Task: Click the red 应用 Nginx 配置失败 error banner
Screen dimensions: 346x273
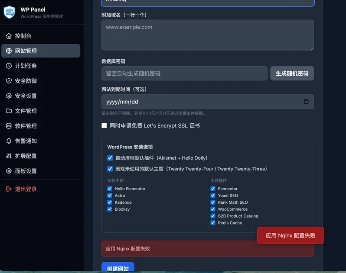Action: pyautogui.click(x=208, y=249)
